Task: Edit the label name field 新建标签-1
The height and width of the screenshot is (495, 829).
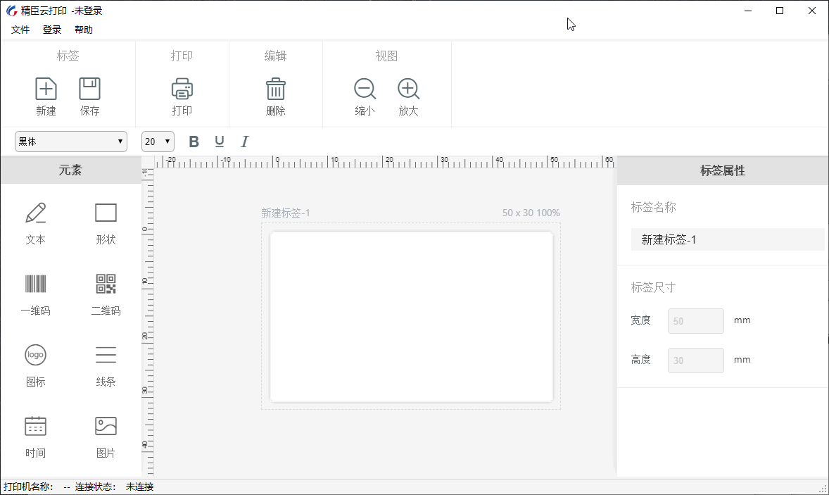Action: click(728, 239)
